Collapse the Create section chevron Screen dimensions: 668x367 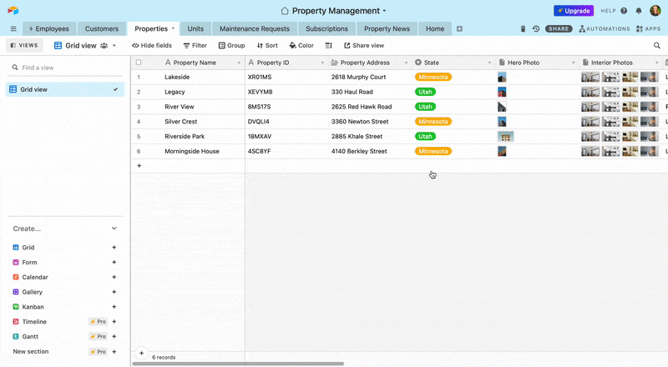[114, 229]
